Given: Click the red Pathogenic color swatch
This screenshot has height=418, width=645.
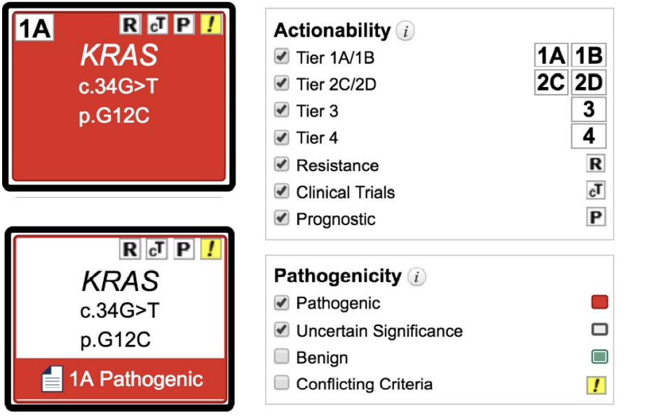Looking at the screenshot, I should (599, 302).
